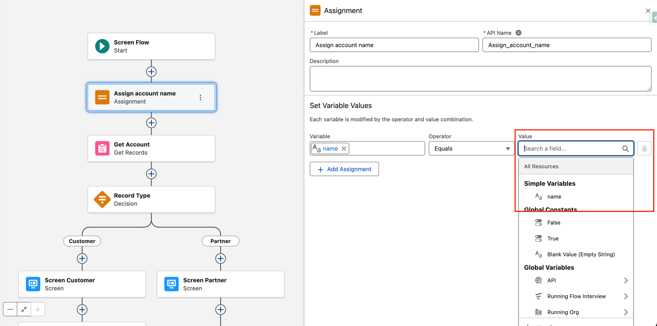Delete assignment row with trash icon
The height and width of the screenshot is (326, 657).
644,149
